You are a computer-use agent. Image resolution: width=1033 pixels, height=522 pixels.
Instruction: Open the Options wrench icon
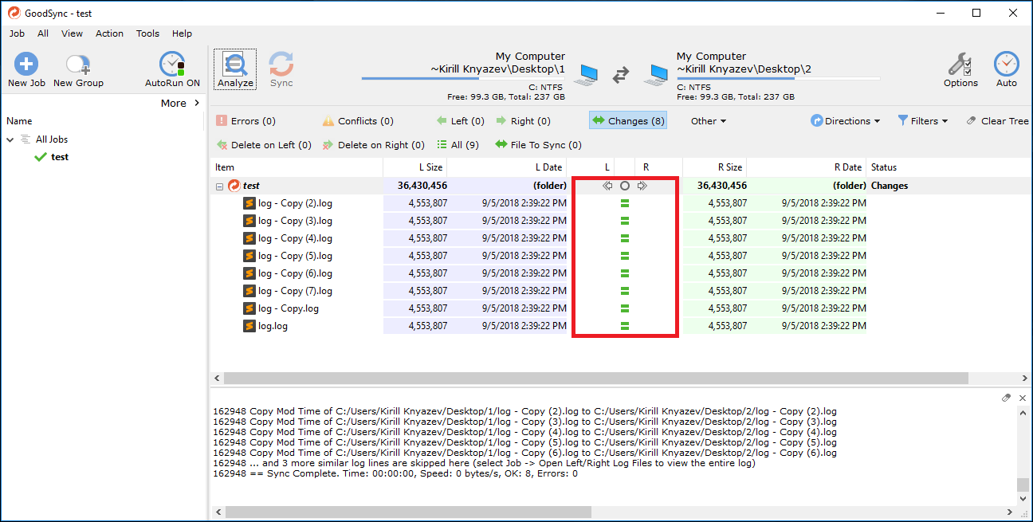(x=960, y=69)
